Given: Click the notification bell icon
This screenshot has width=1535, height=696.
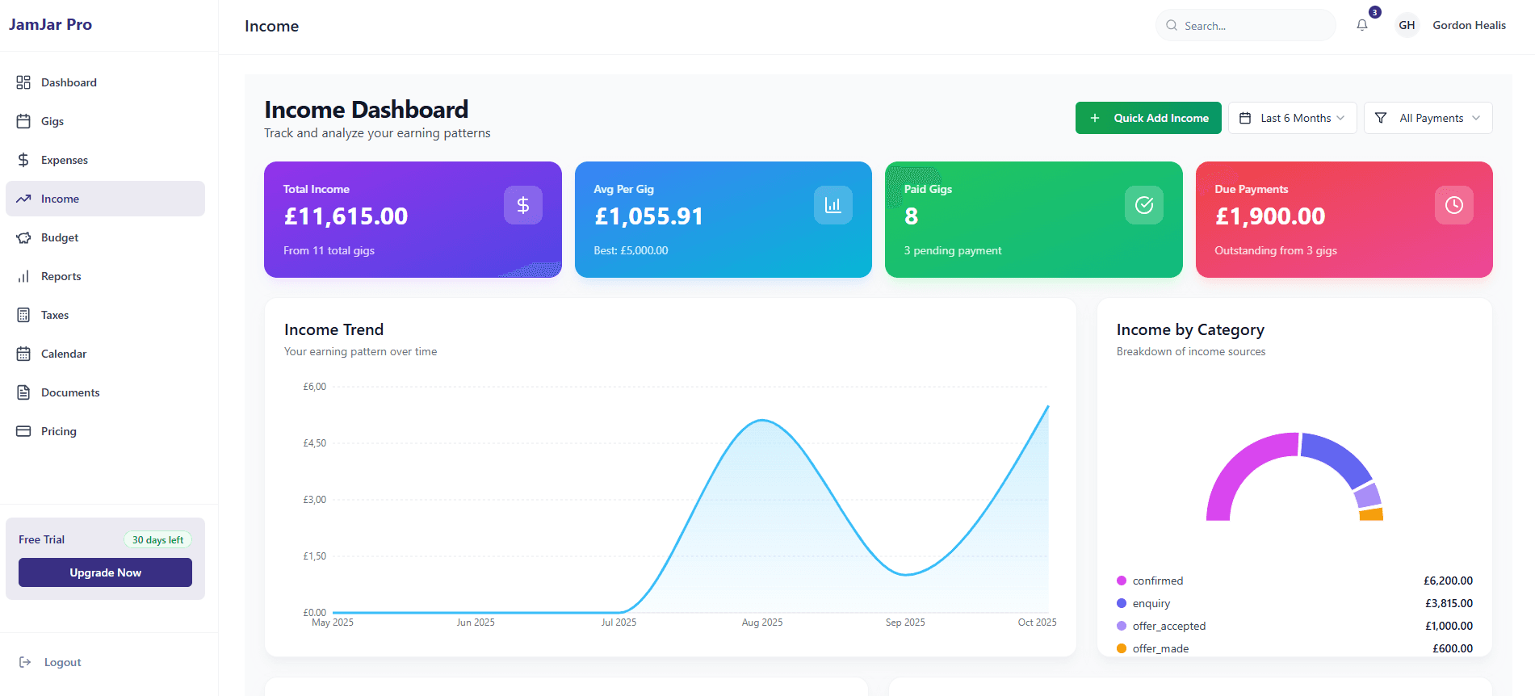Looking at the screenshot, I should pyautogui.click(x=1361, y=25).
